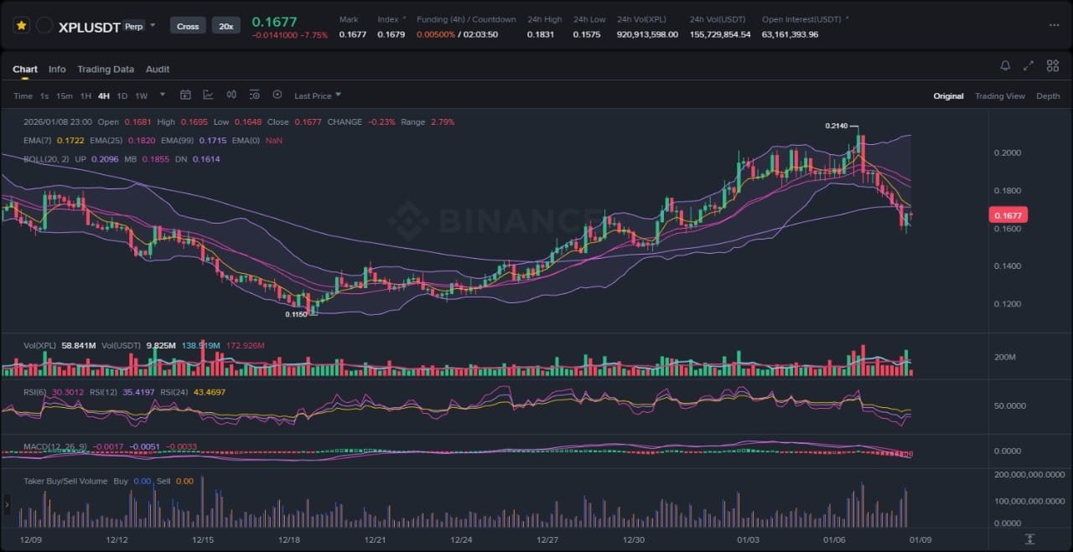Image resolution: width=1073 pixels, height=552 pixels.
Task: Click the Mark price value 0.1677
Action: [352, 34]
